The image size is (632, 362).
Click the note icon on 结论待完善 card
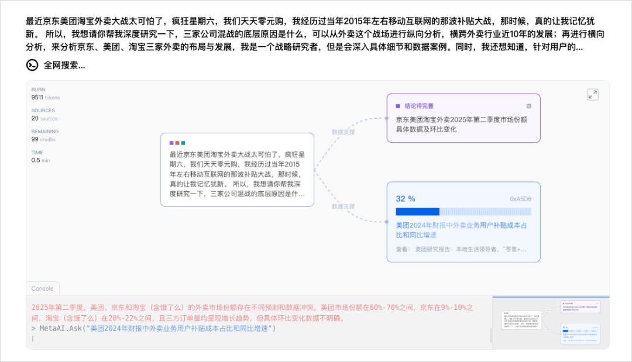point(528,106)
